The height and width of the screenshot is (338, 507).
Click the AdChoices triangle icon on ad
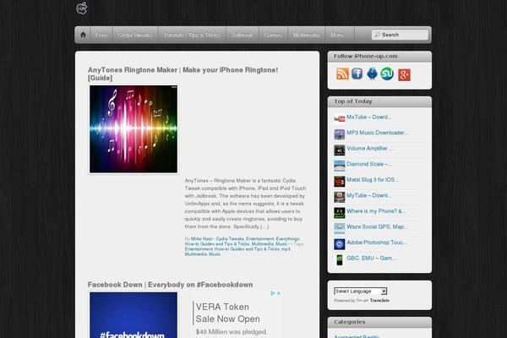tap(273, 293)
